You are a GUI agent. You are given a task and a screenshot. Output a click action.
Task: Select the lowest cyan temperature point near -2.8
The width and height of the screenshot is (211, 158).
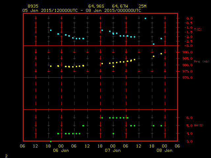[154, 44]
